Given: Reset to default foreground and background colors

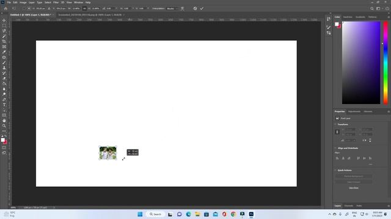Looking at the screenshot, I should coord(2,136).
